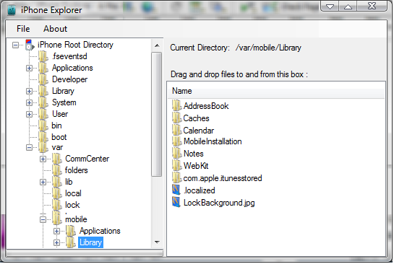
Task: Collapse the mobile folder node
Action: [x=43, y=219]
